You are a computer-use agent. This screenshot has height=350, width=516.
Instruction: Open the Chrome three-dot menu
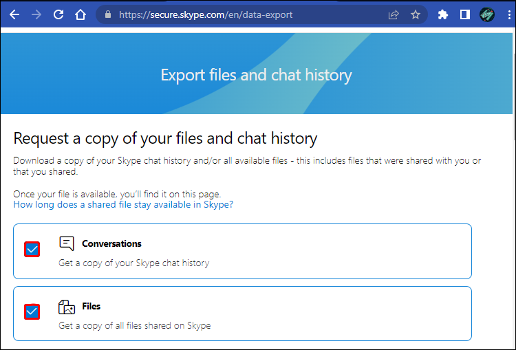(x=506, y=14)
